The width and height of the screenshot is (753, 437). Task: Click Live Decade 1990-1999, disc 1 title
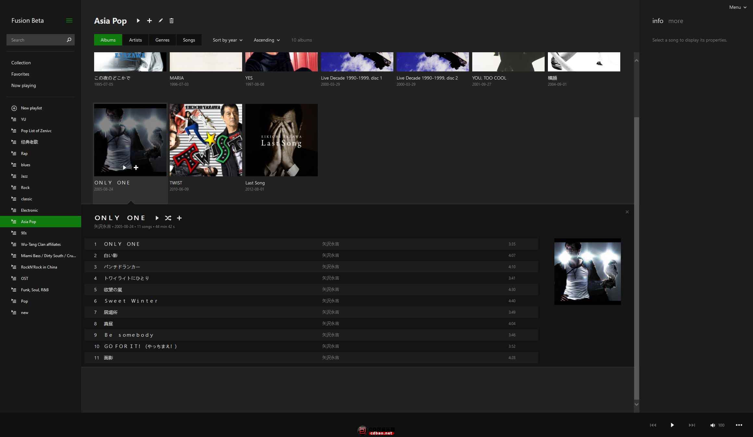352,78
